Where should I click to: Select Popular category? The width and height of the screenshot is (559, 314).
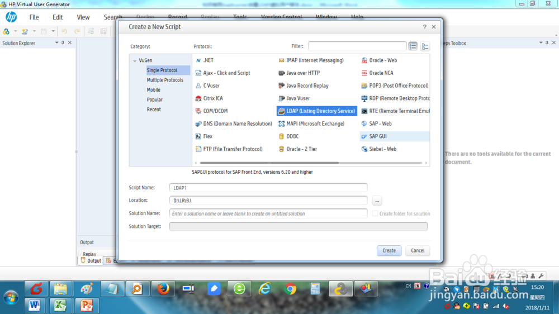coord(155,100)
